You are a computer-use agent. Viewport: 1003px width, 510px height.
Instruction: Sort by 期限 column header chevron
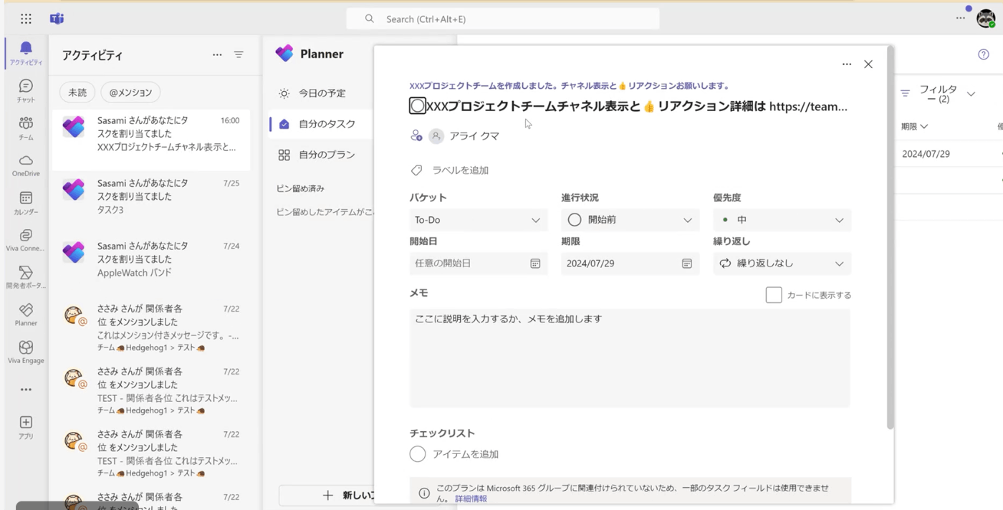point(924,127)
